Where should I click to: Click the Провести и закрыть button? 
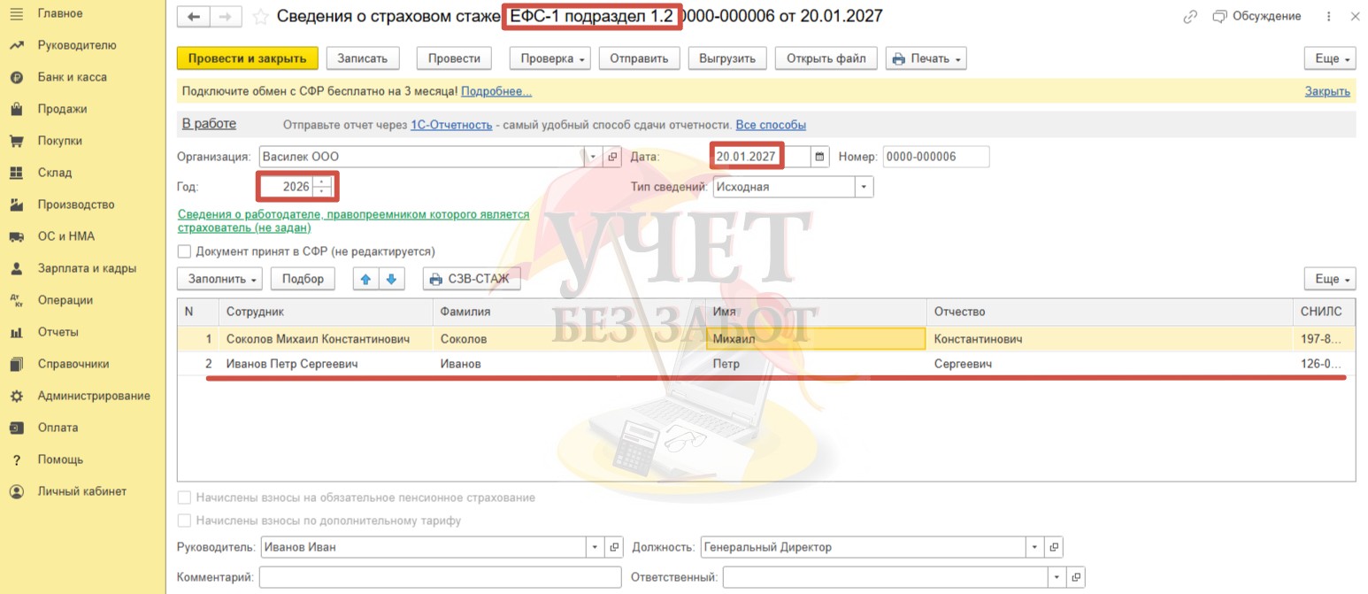click(247, 58)
